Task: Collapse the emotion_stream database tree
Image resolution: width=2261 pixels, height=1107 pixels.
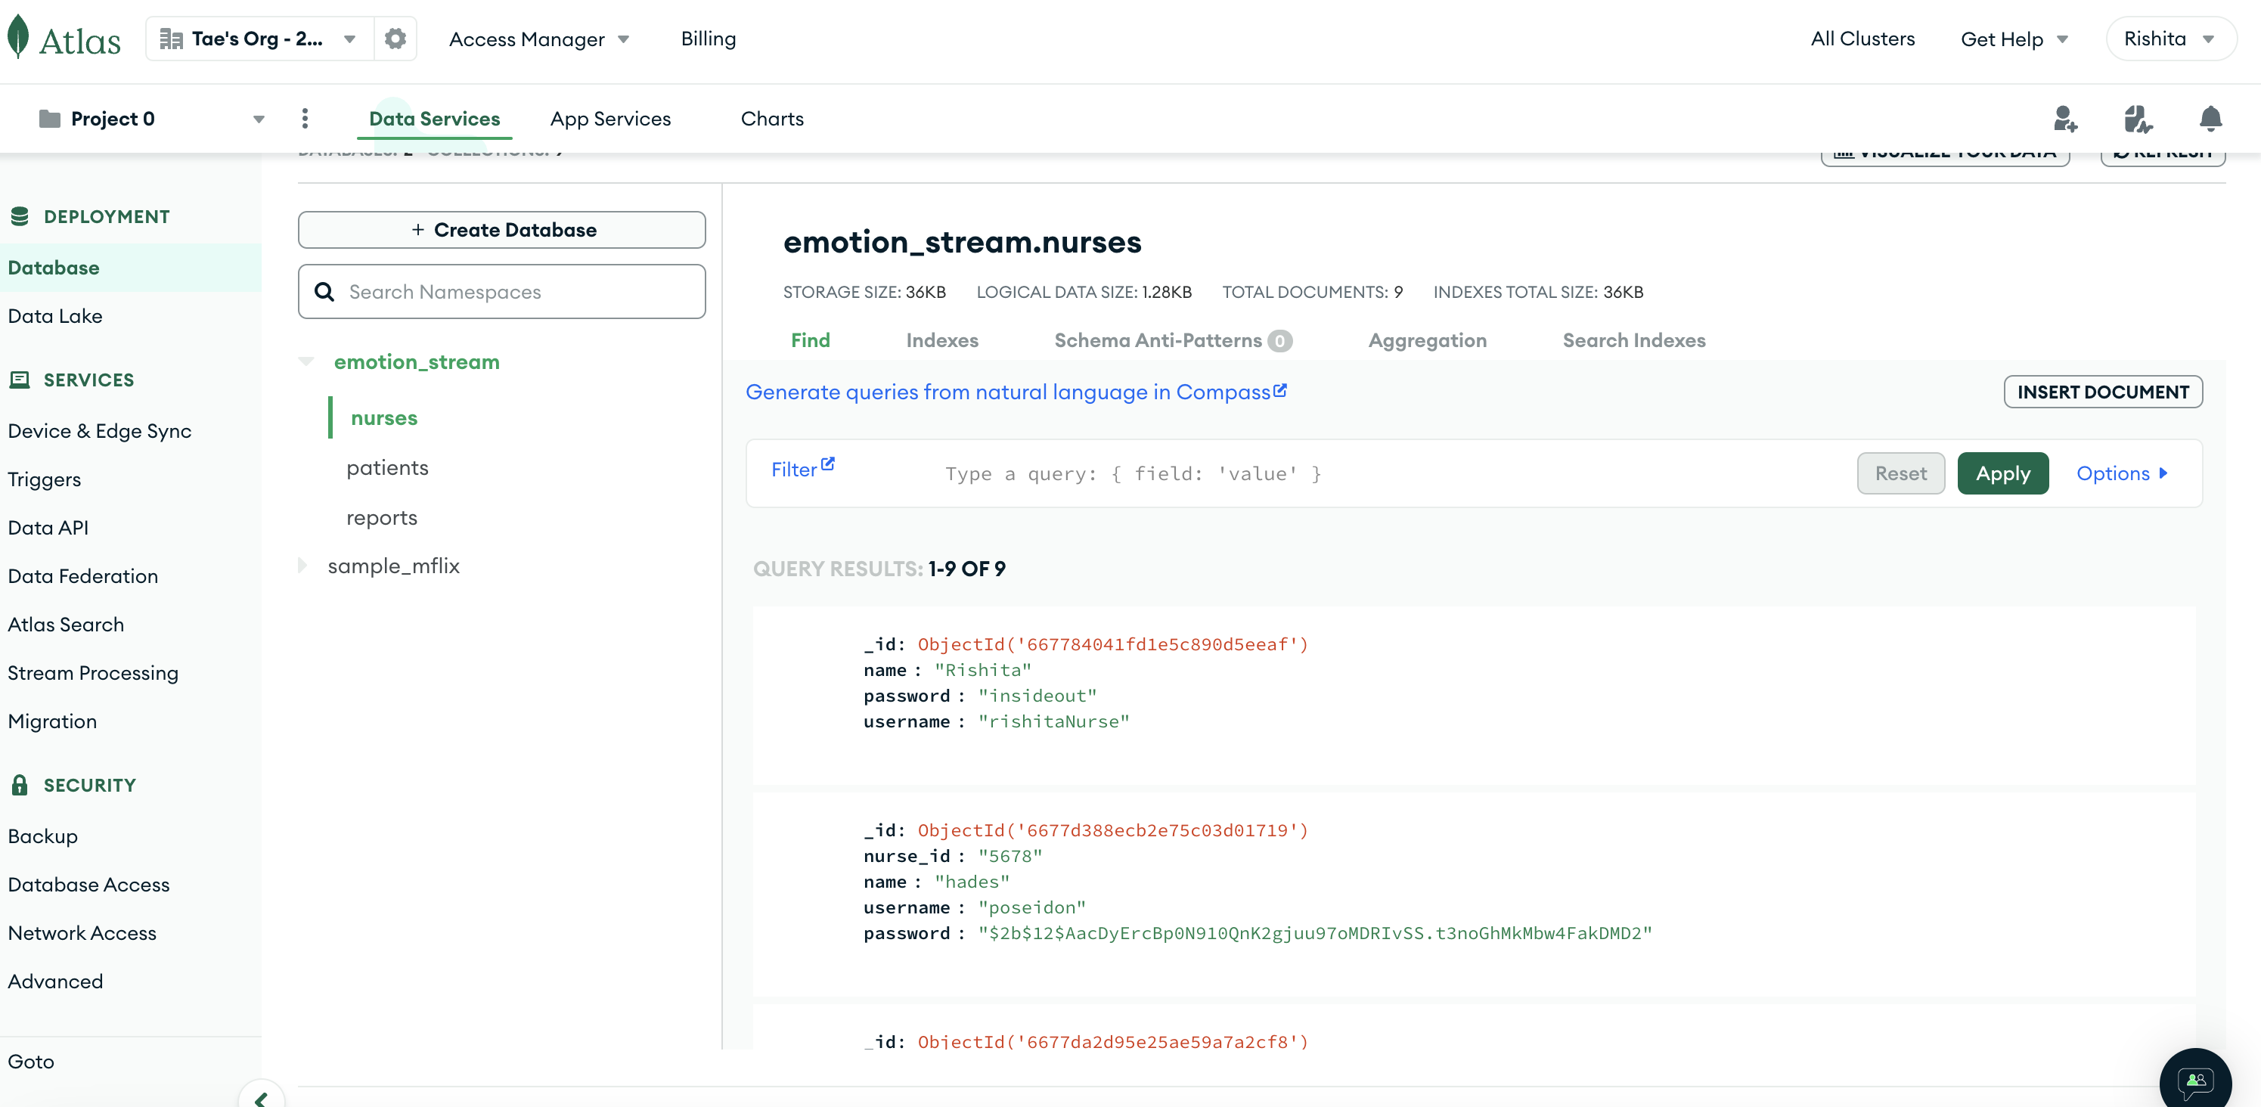Action: 306,361
